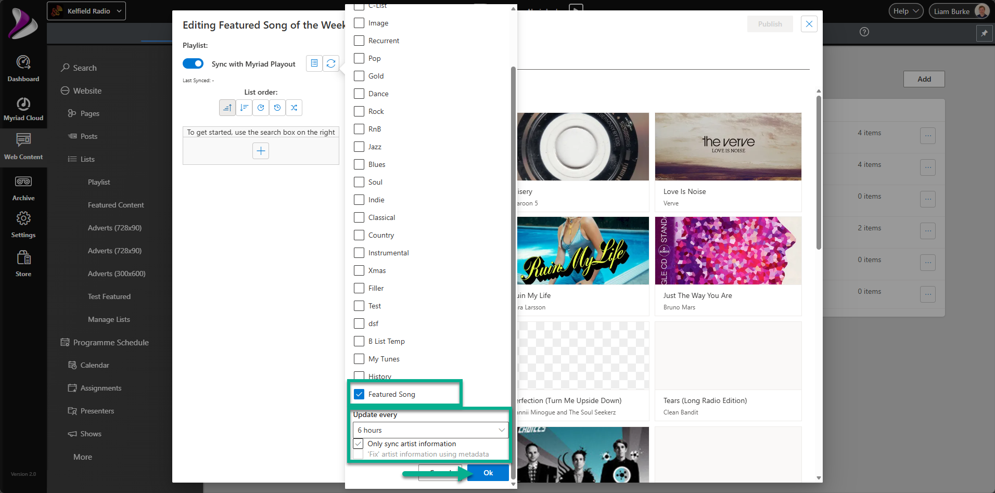The height and width of the screenshot is (493, 995).
Task: Click the plus icon to add item
Action: coord(261,151)
